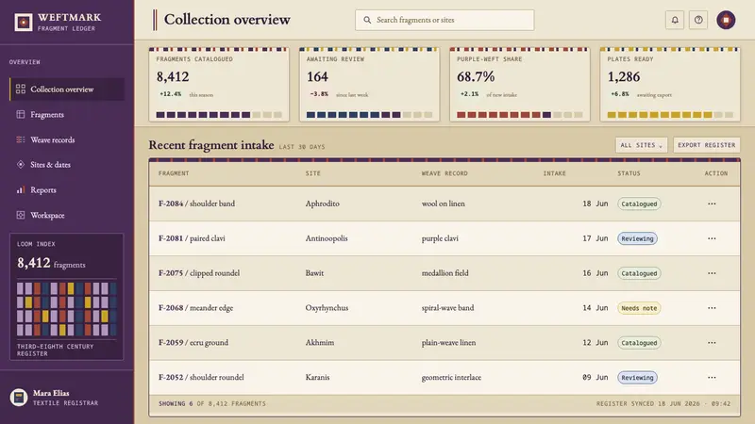Click the Weave records icon

point(20,139)
